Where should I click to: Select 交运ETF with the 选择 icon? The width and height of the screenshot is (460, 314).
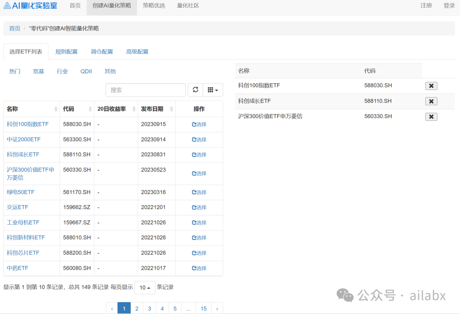pyautogui.click(x=199, y=207)
